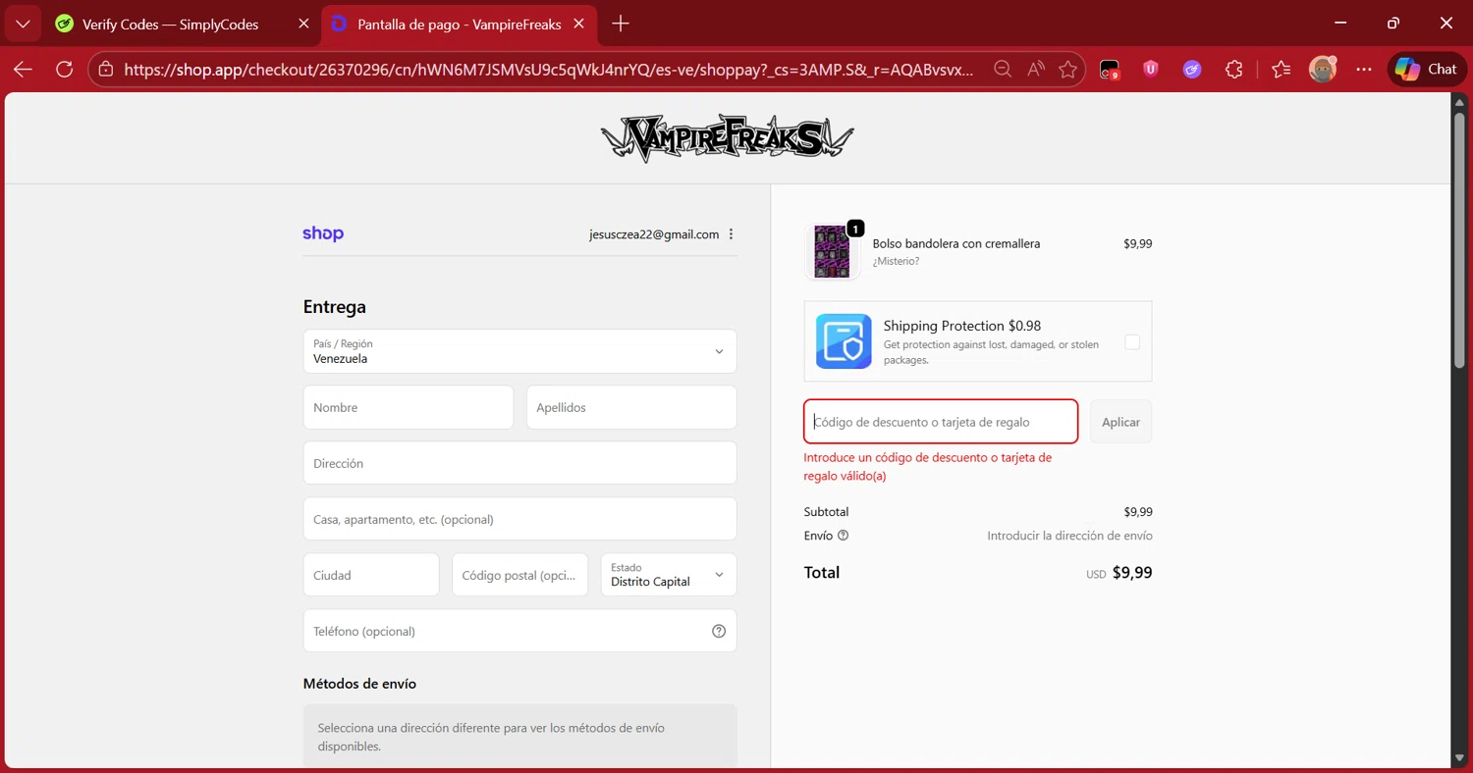Viewport: 1473px width, 773px height.
Task: Click the Teléfono (opcional) field
Action: 519,631
